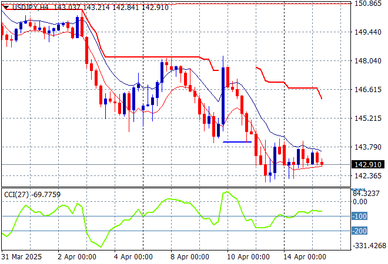The image size is (388, 264).
Task: Click the 145.215 price scale label
Action: tap(368, 119)
